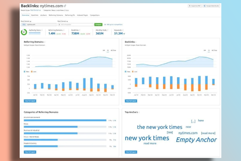Click search icon inside Add competitor field
The height and width of the screenshot is (161, 241).
pyautogui.click(x=59, y=25)
